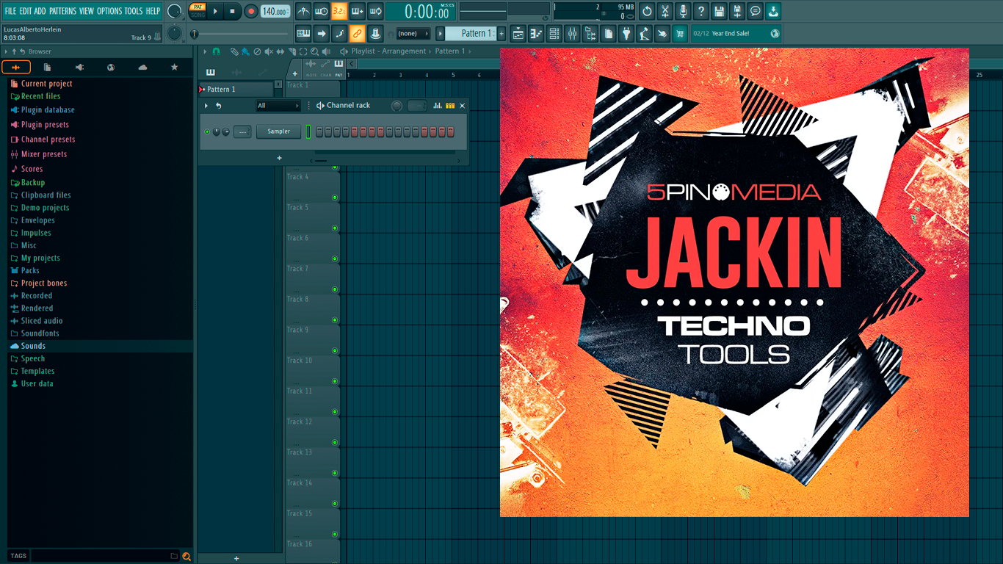This screenshot has height=564, width=1003.
Task: Open the plugin picker plug icon
Action: pos(626,33)
